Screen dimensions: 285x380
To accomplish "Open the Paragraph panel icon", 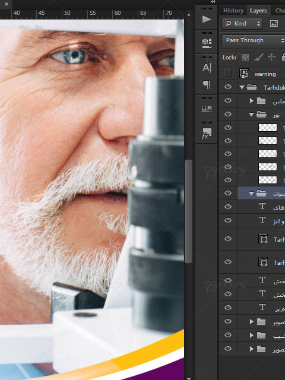I will (207, 84).
